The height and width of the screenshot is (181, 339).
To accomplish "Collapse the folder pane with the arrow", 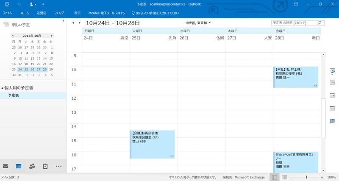I will click(63, 21).
